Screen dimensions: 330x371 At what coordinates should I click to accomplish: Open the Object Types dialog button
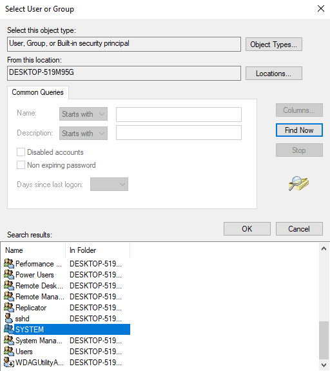pos(274,45)
